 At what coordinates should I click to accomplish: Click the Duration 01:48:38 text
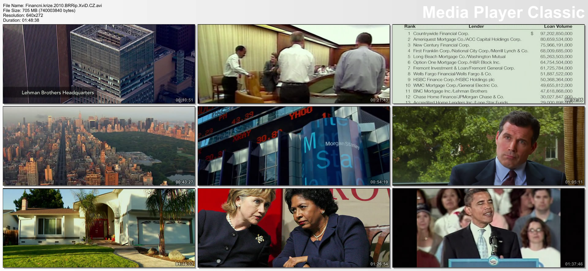pyautogui.click(x=21, y=20)
